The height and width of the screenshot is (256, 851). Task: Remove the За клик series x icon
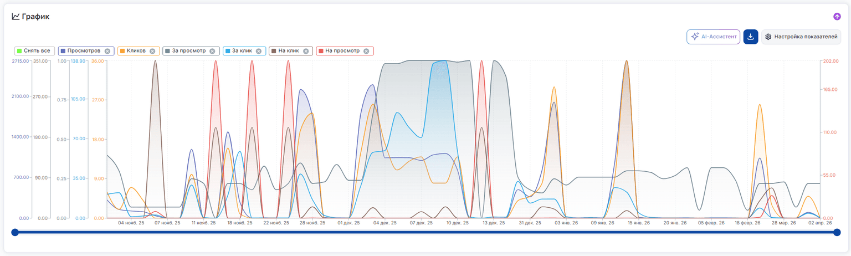(259, 51)
